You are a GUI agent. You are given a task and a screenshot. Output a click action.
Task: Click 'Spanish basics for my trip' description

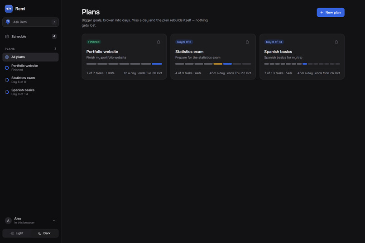(x=283, y=57)
